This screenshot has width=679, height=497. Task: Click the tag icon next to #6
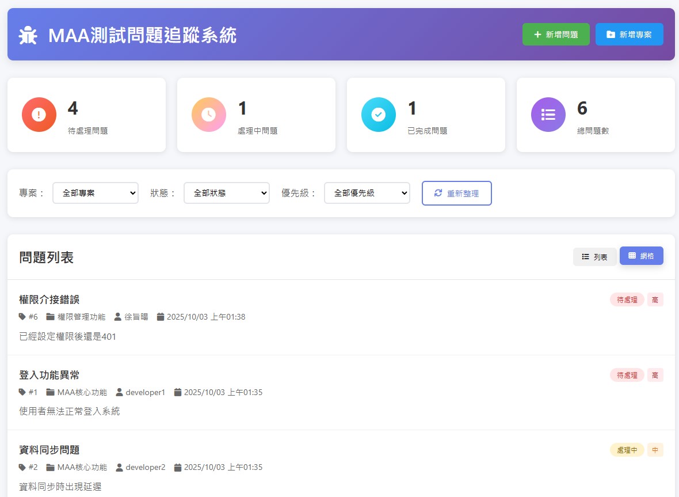(x=22, y=317)
